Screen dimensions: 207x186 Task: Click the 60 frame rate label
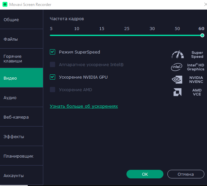point(201,28)
